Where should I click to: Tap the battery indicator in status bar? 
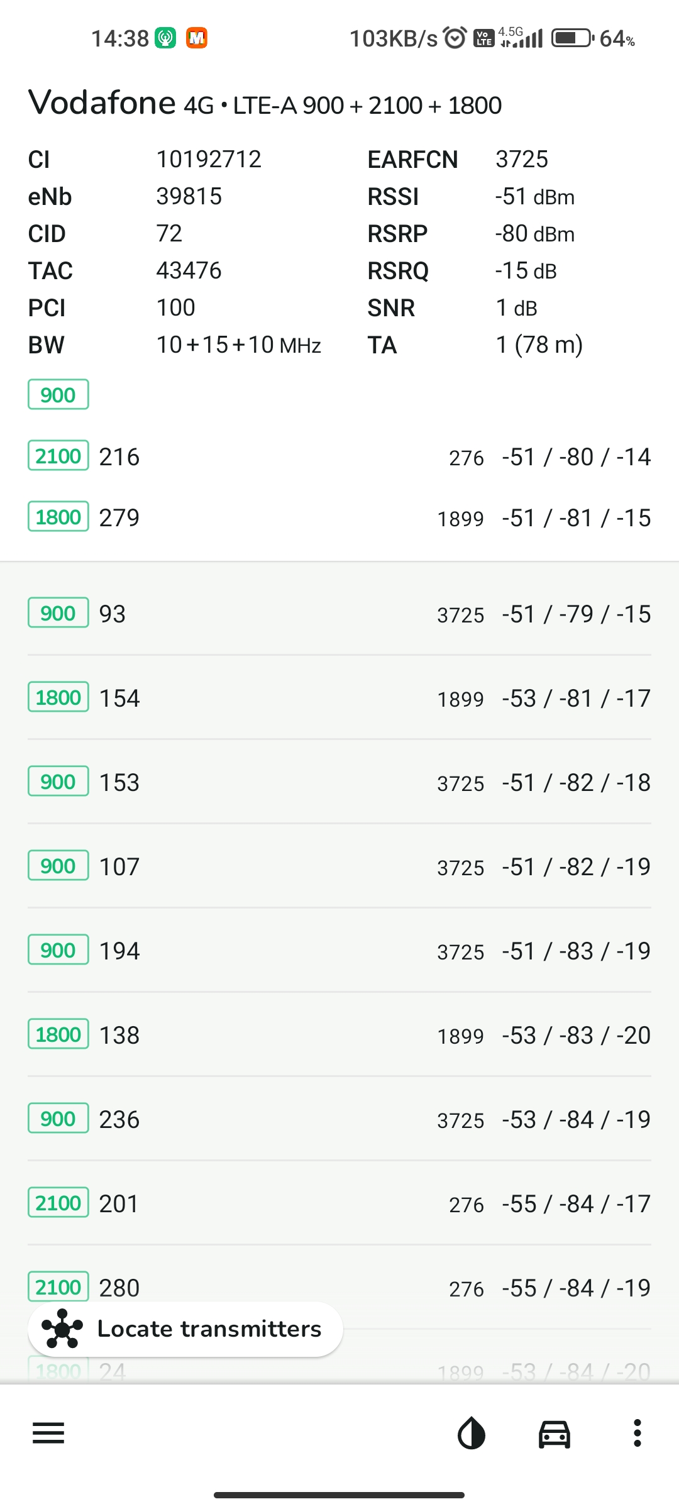[573, 38]
